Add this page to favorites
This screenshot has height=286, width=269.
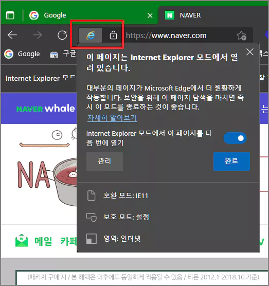241,35
